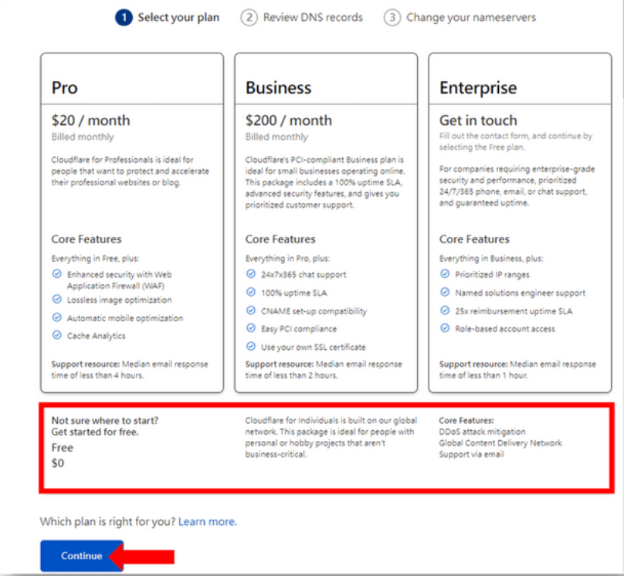Click the step 2 circle icon
Image resolution: width=624 pixels, height=576 pixels.
249,17
